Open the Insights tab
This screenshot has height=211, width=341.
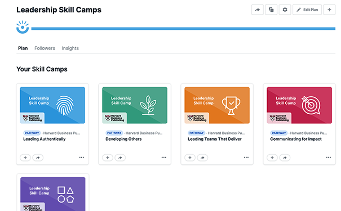click(70, 48)
